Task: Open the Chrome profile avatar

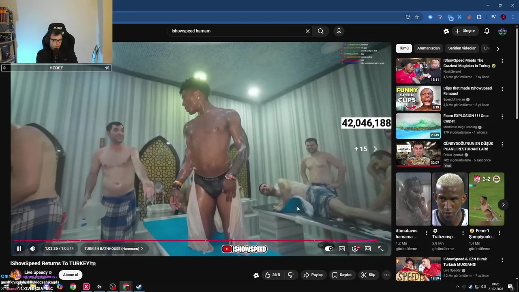Action: [503, 17]
